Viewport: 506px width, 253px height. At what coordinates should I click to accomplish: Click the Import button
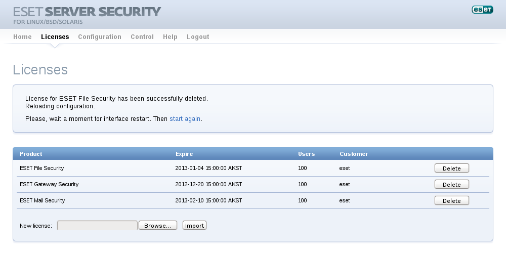195,225
